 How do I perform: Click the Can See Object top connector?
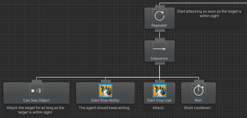click(x=37, y=81)
